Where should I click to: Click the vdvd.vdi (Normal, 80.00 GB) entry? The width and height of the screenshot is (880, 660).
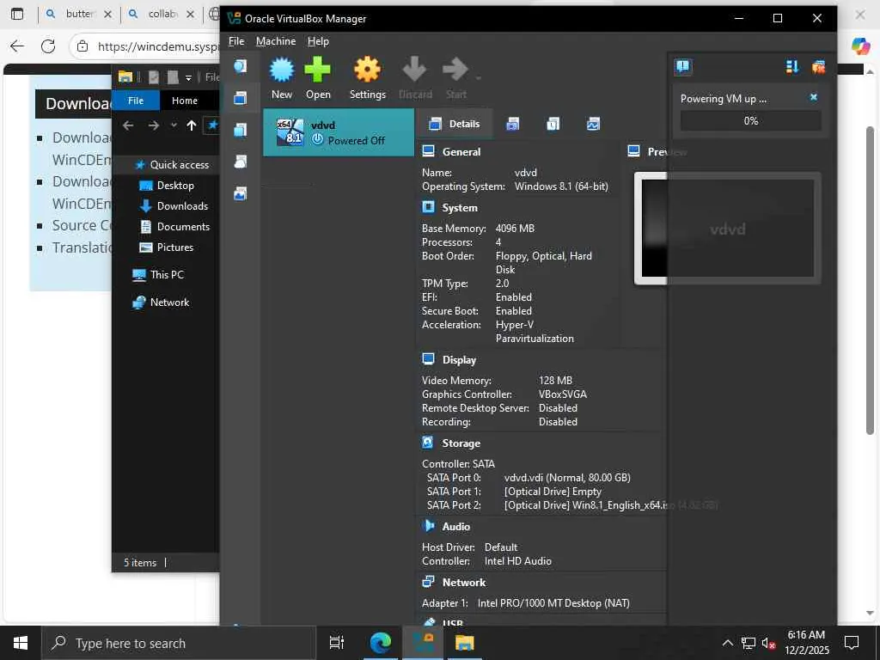click(x=567, y=478)
